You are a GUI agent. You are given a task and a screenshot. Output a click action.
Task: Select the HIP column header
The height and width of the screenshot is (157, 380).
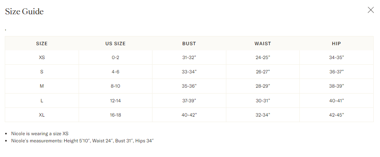coord(336,44)
